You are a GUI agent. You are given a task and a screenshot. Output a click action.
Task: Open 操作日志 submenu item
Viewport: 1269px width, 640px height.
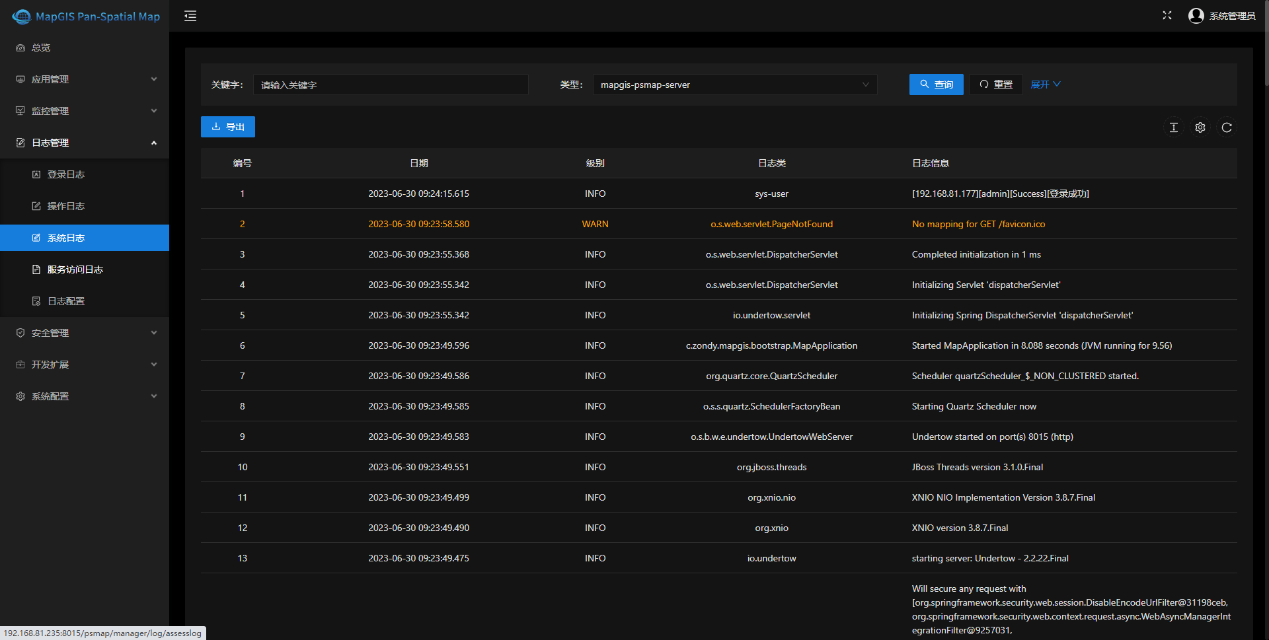pyautogui.click(x=85, y=206)
